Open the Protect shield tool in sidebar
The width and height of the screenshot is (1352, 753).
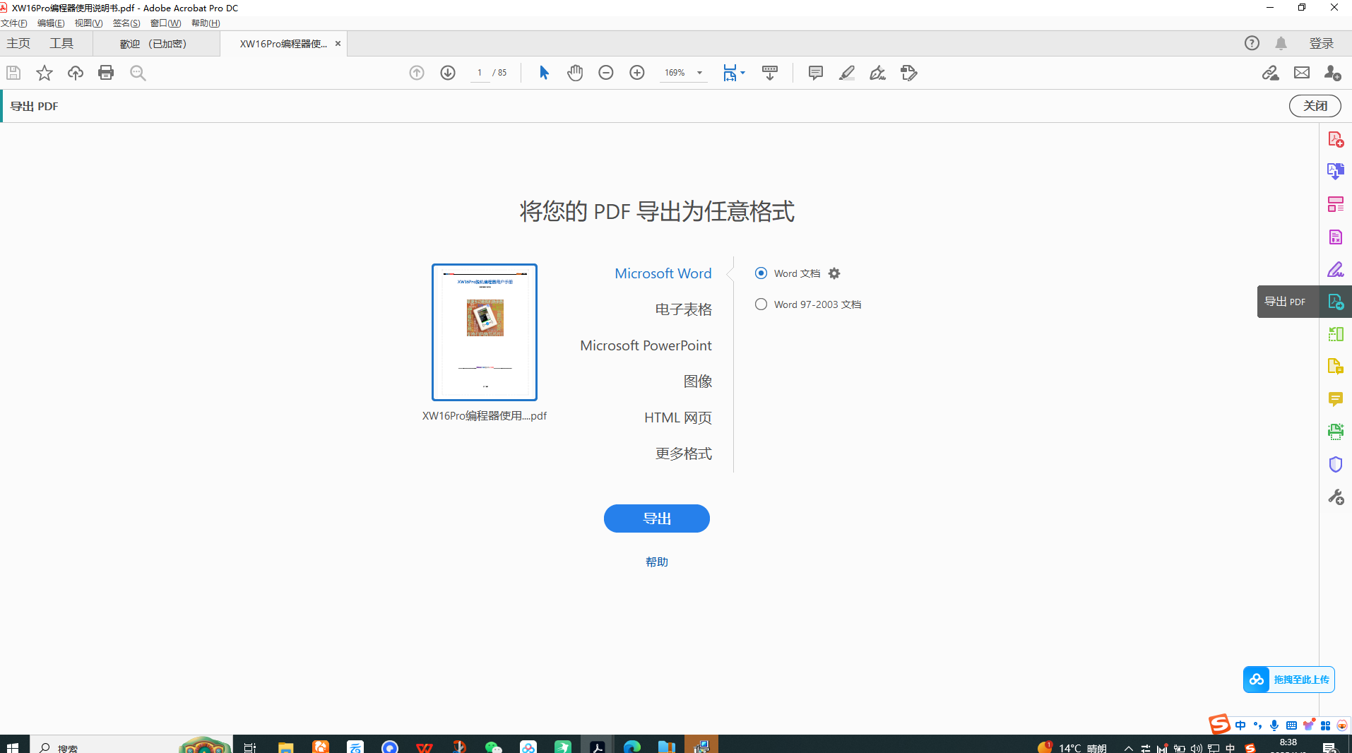click(x=1336, y=464)
